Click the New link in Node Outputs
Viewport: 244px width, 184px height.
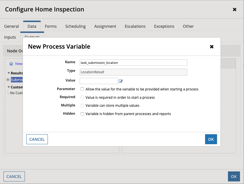[x=19, y=64]
